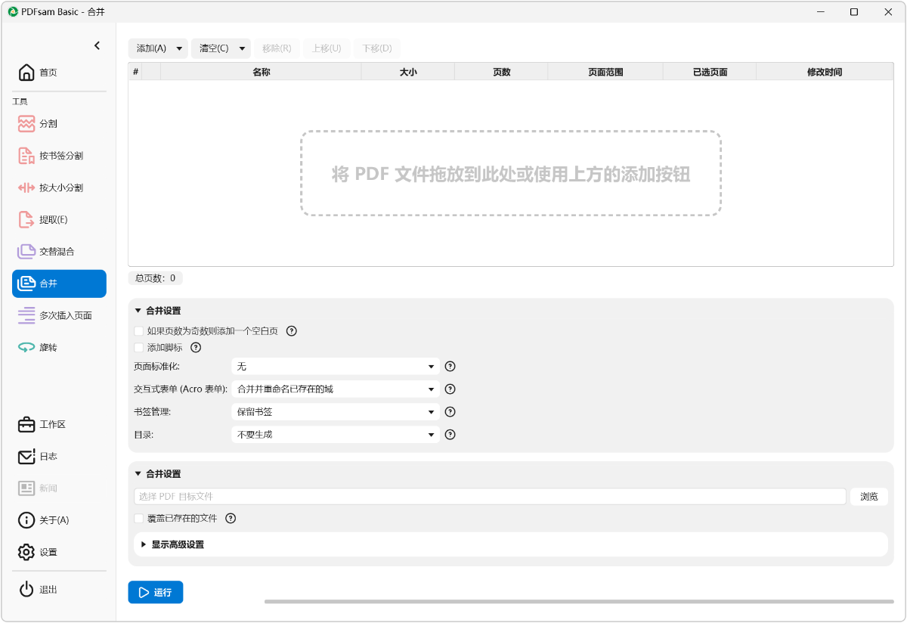Click the 总页数: 0 label
Image resolution: width=907 pixels, height=623 pixels.
pos(155,278)
